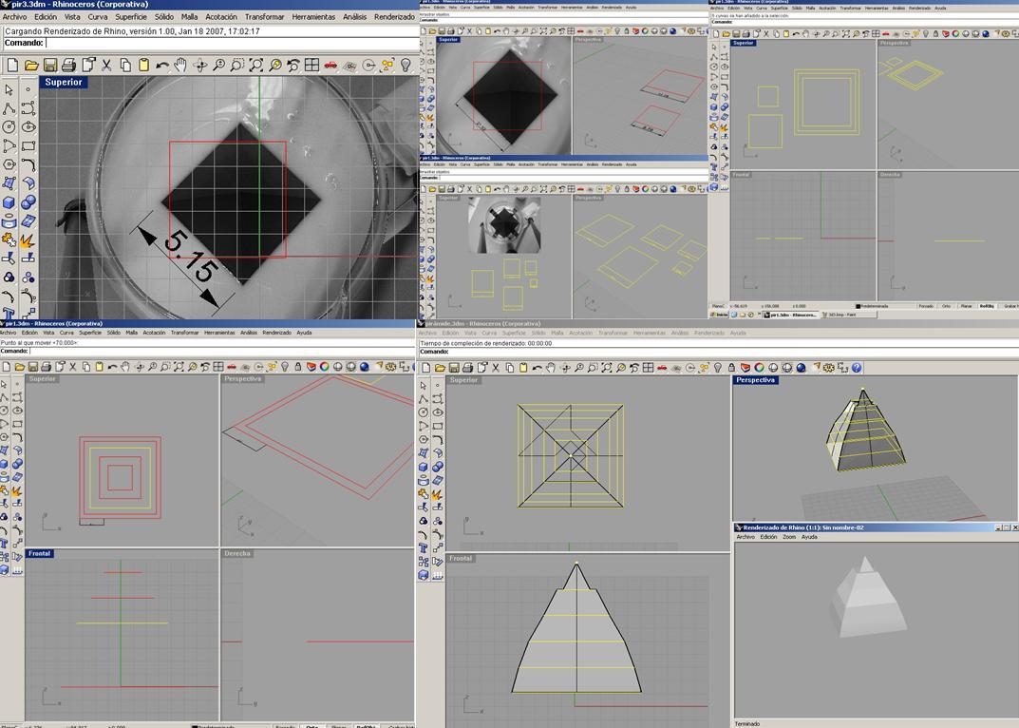Click color wheel icon in pir1.3dm toolbar
The height and width of the screenshot is (728, 1019).
(324, 367)
